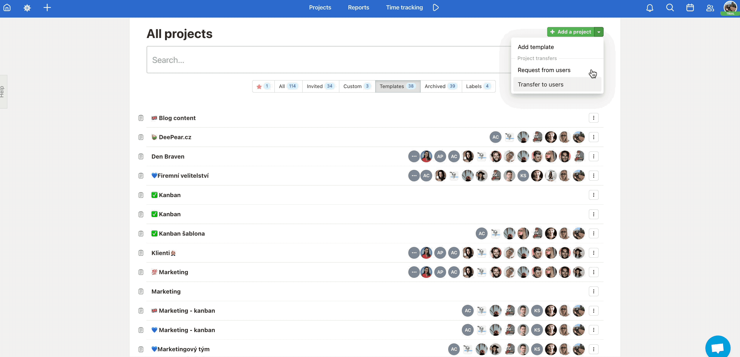Toggle Labels filter tab
The height and width of the screenshot is (357, 740).
click(478, 86)
